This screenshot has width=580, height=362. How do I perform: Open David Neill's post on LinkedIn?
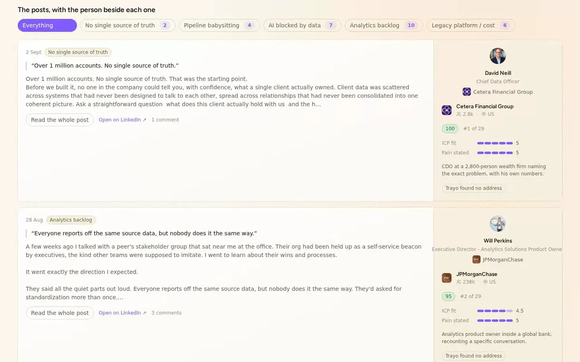pyautogui.click(x=122, y=120)
